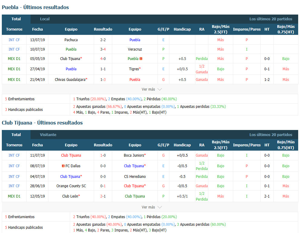Click the 2-1 result Club León vs Tijuana
This screenshot has height=233, width=300.
click(103, 196)
